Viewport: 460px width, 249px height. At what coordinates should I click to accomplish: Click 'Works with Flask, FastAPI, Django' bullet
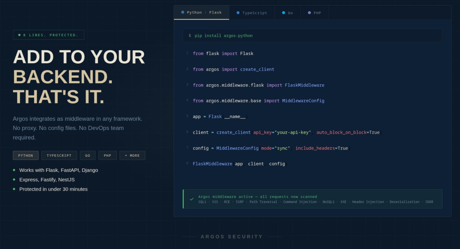(x=59, y=170)
